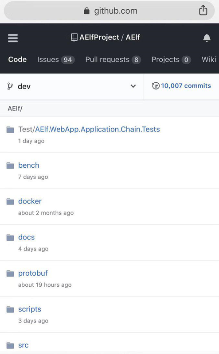The height and width of the screenshot is (354, 219).
Task: Click the Projects count badge 0
Action: 186,60
